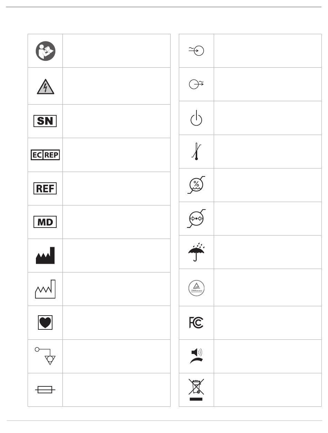The height and width of the screenshot is (433, 328).
Task: Select the heart-in-square applied part symbol
Action: 45,323
